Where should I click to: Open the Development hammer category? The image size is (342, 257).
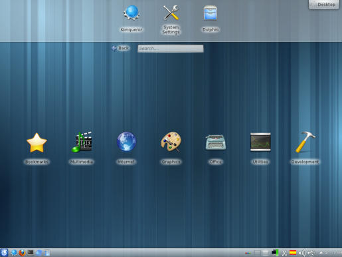point(305,148)
